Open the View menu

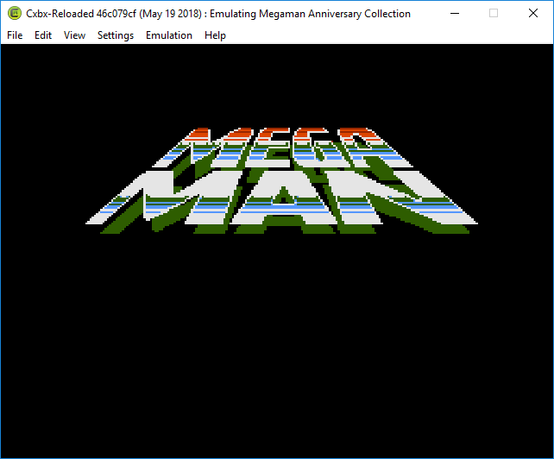74,35
